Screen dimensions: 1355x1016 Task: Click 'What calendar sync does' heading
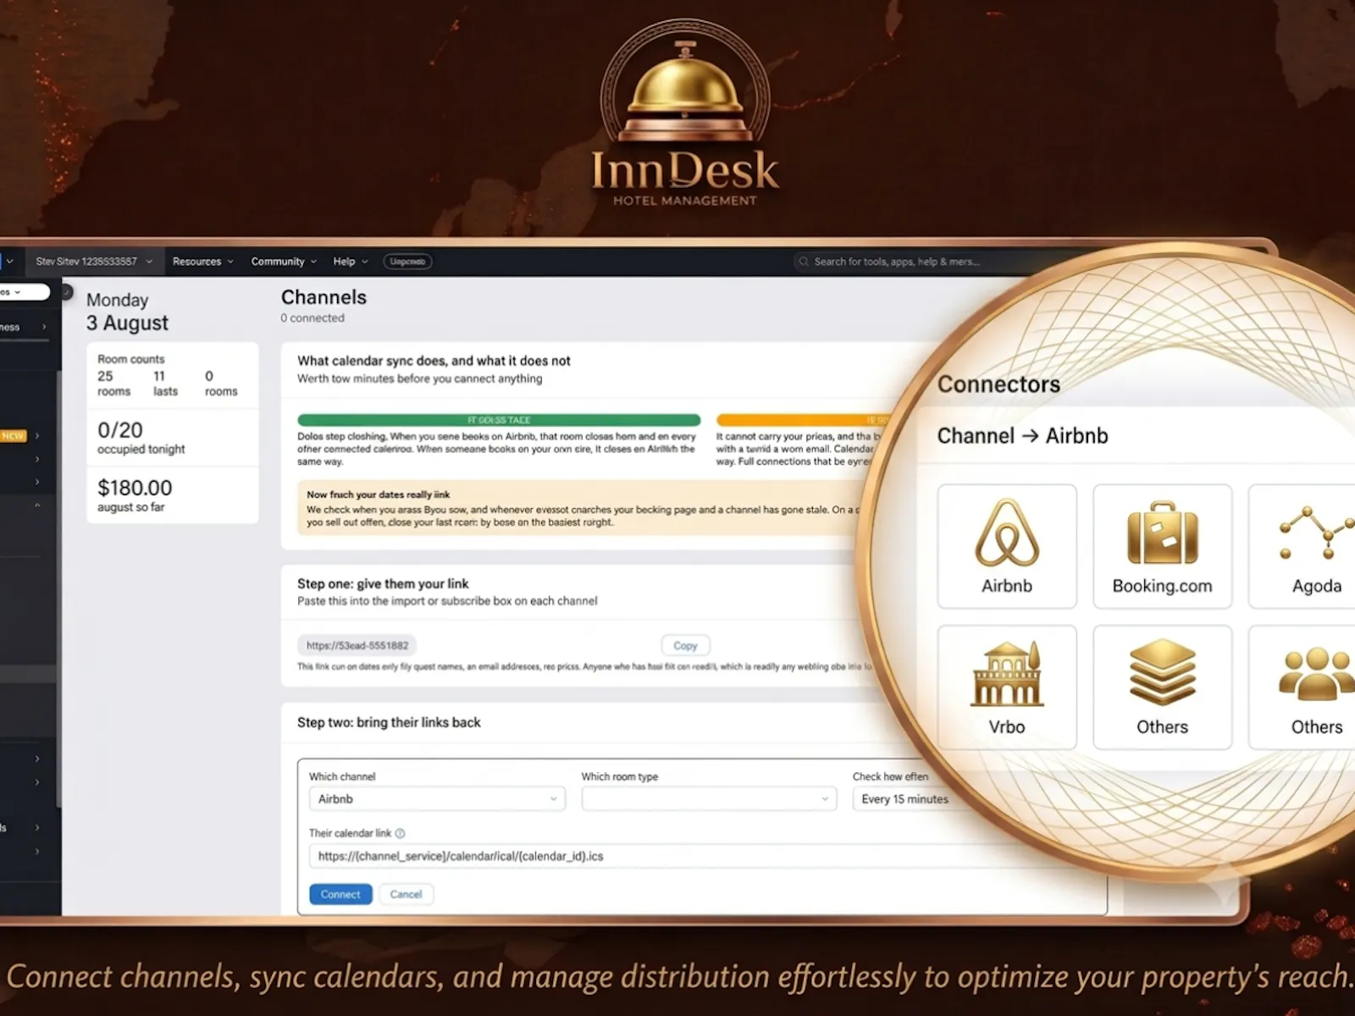[x=434, y=361]
